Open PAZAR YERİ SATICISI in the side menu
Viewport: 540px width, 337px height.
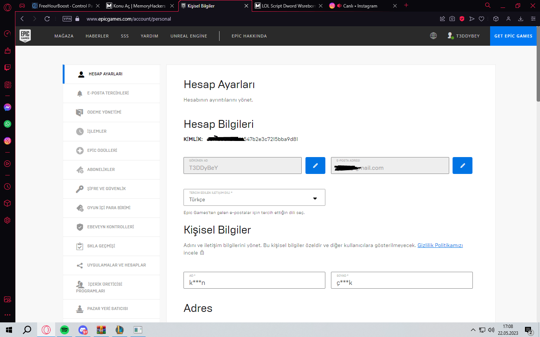(x=111, y=309)
